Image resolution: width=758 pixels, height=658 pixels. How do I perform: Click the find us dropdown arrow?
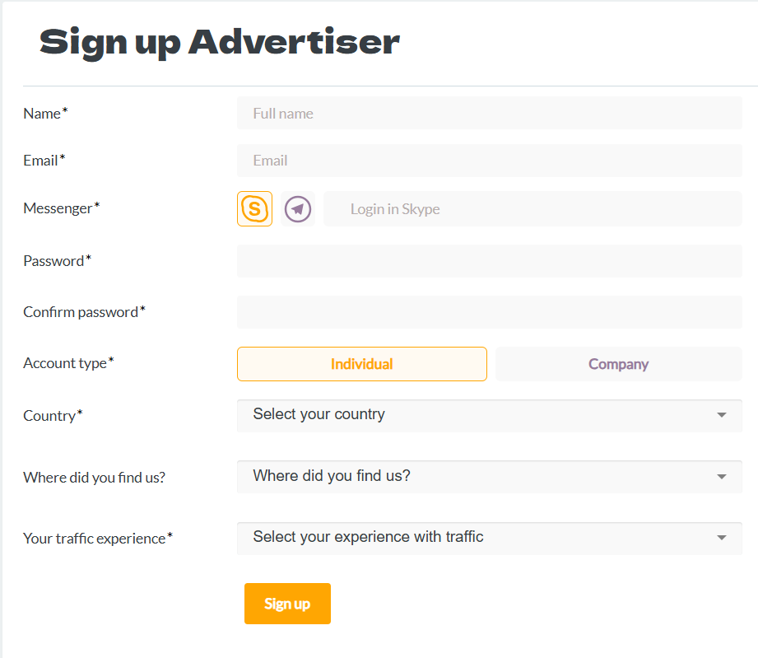click(722, 477)
